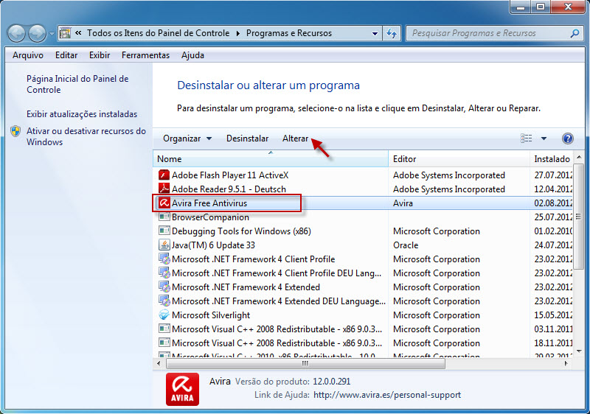Select Debugging Tools for Windows (x86) name
Image resolution: width=590 pixels, height=414 pixels.
click(x=241, y=231)
